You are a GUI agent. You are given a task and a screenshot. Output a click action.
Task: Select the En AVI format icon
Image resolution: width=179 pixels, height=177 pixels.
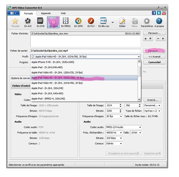click(28, 22)
